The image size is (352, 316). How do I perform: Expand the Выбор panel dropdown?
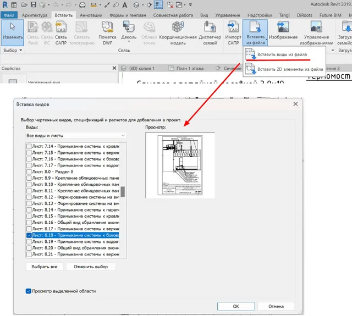tap(21, 50)
